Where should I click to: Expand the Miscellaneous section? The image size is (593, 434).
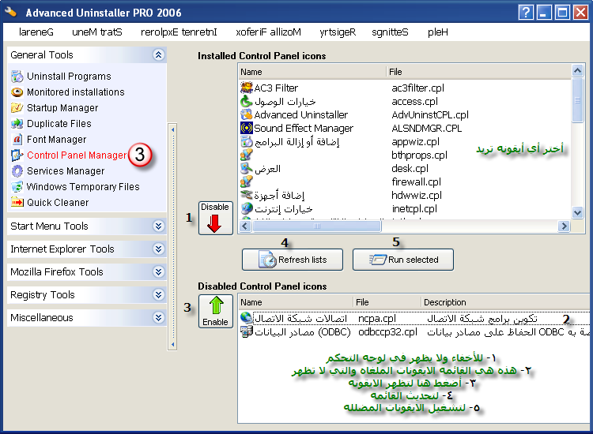[x=158, y=318]
